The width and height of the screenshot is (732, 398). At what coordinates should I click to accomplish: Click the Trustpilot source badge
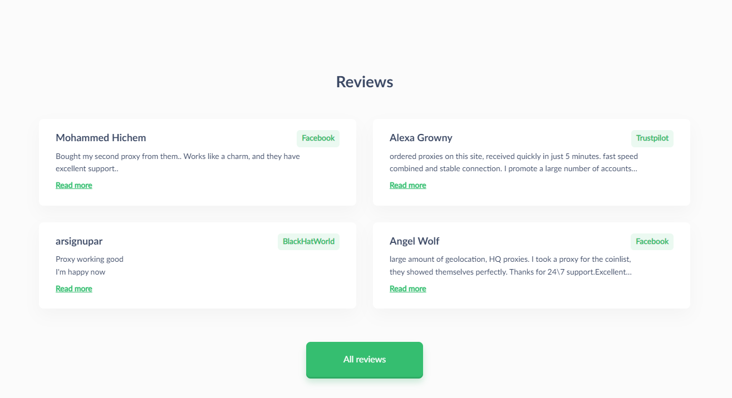click(x=652, y=138)
